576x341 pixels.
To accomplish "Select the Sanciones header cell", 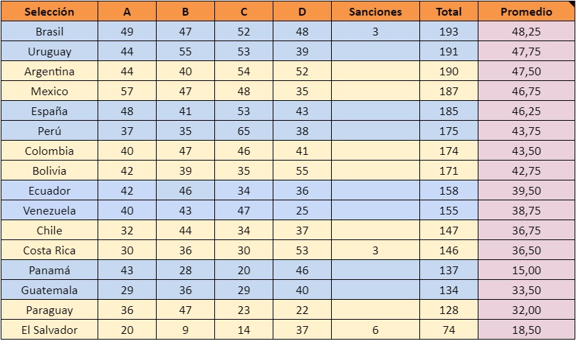I will tap(375, 11).
